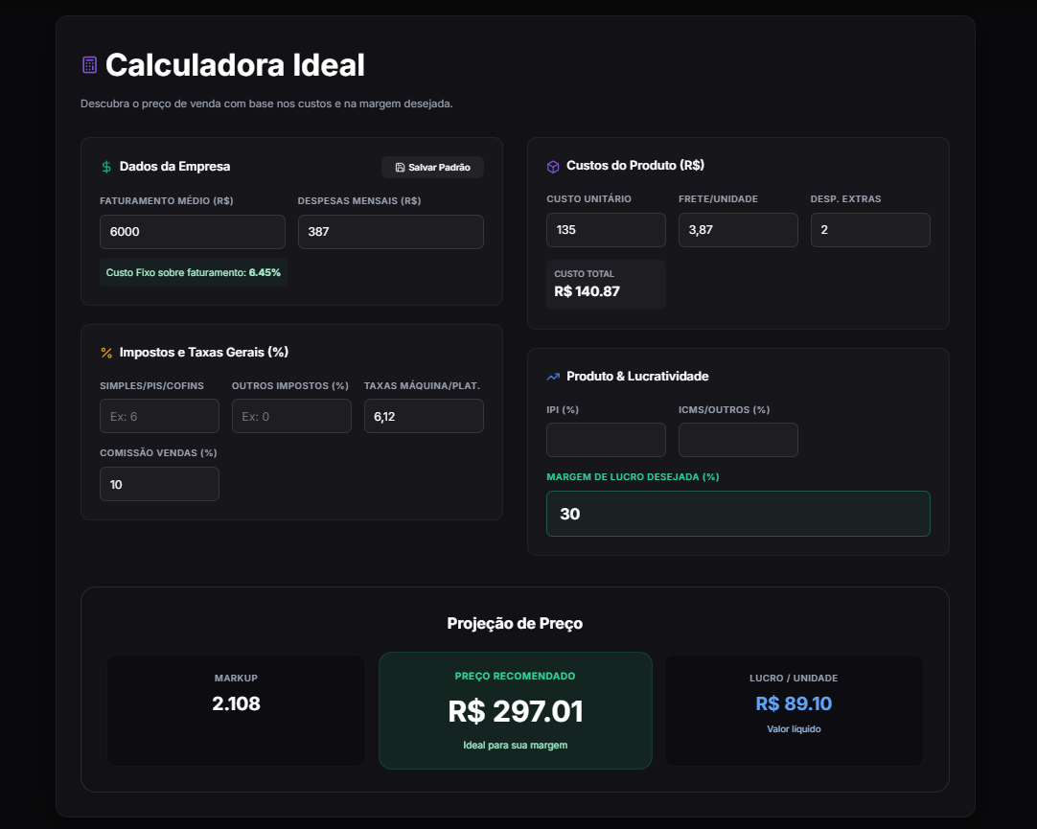The width and height of the screenshot is (1037, 829).
Task: Focus the empty IPI percentage field
Action: click(x=606, y=439)
